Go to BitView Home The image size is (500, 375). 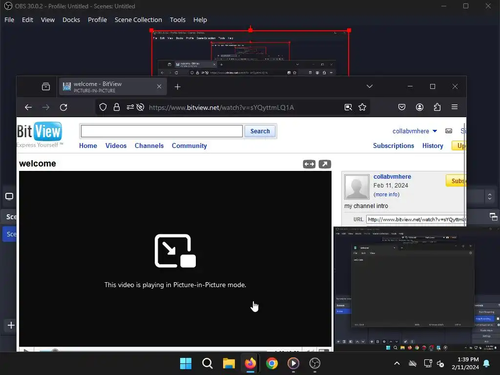coord(88,146)
